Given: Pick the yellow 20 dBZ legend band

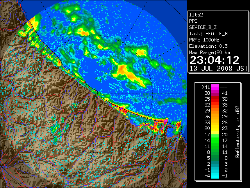Looking at the screenshot, I should pyautogui.click(x=215, y=128).
